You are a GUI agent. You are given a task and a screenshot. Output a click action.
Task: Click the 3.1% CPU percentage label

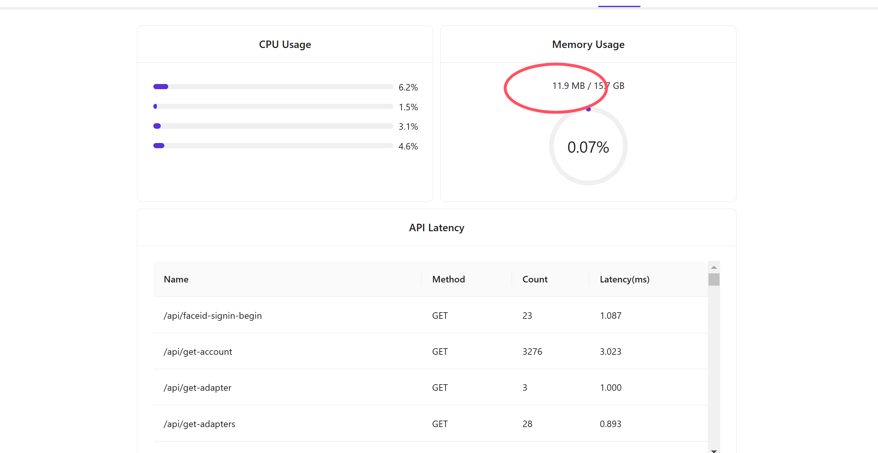pyautogui.click(x=408, y=126)
